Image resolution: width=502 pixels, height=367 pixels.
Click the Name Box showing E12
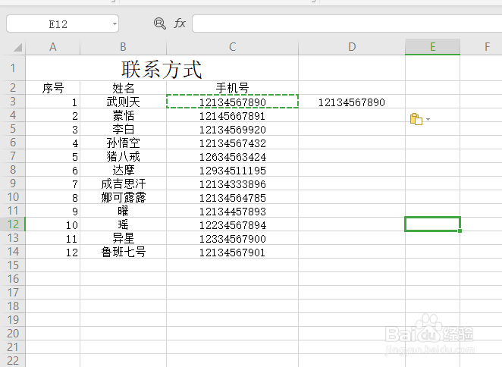62,24
